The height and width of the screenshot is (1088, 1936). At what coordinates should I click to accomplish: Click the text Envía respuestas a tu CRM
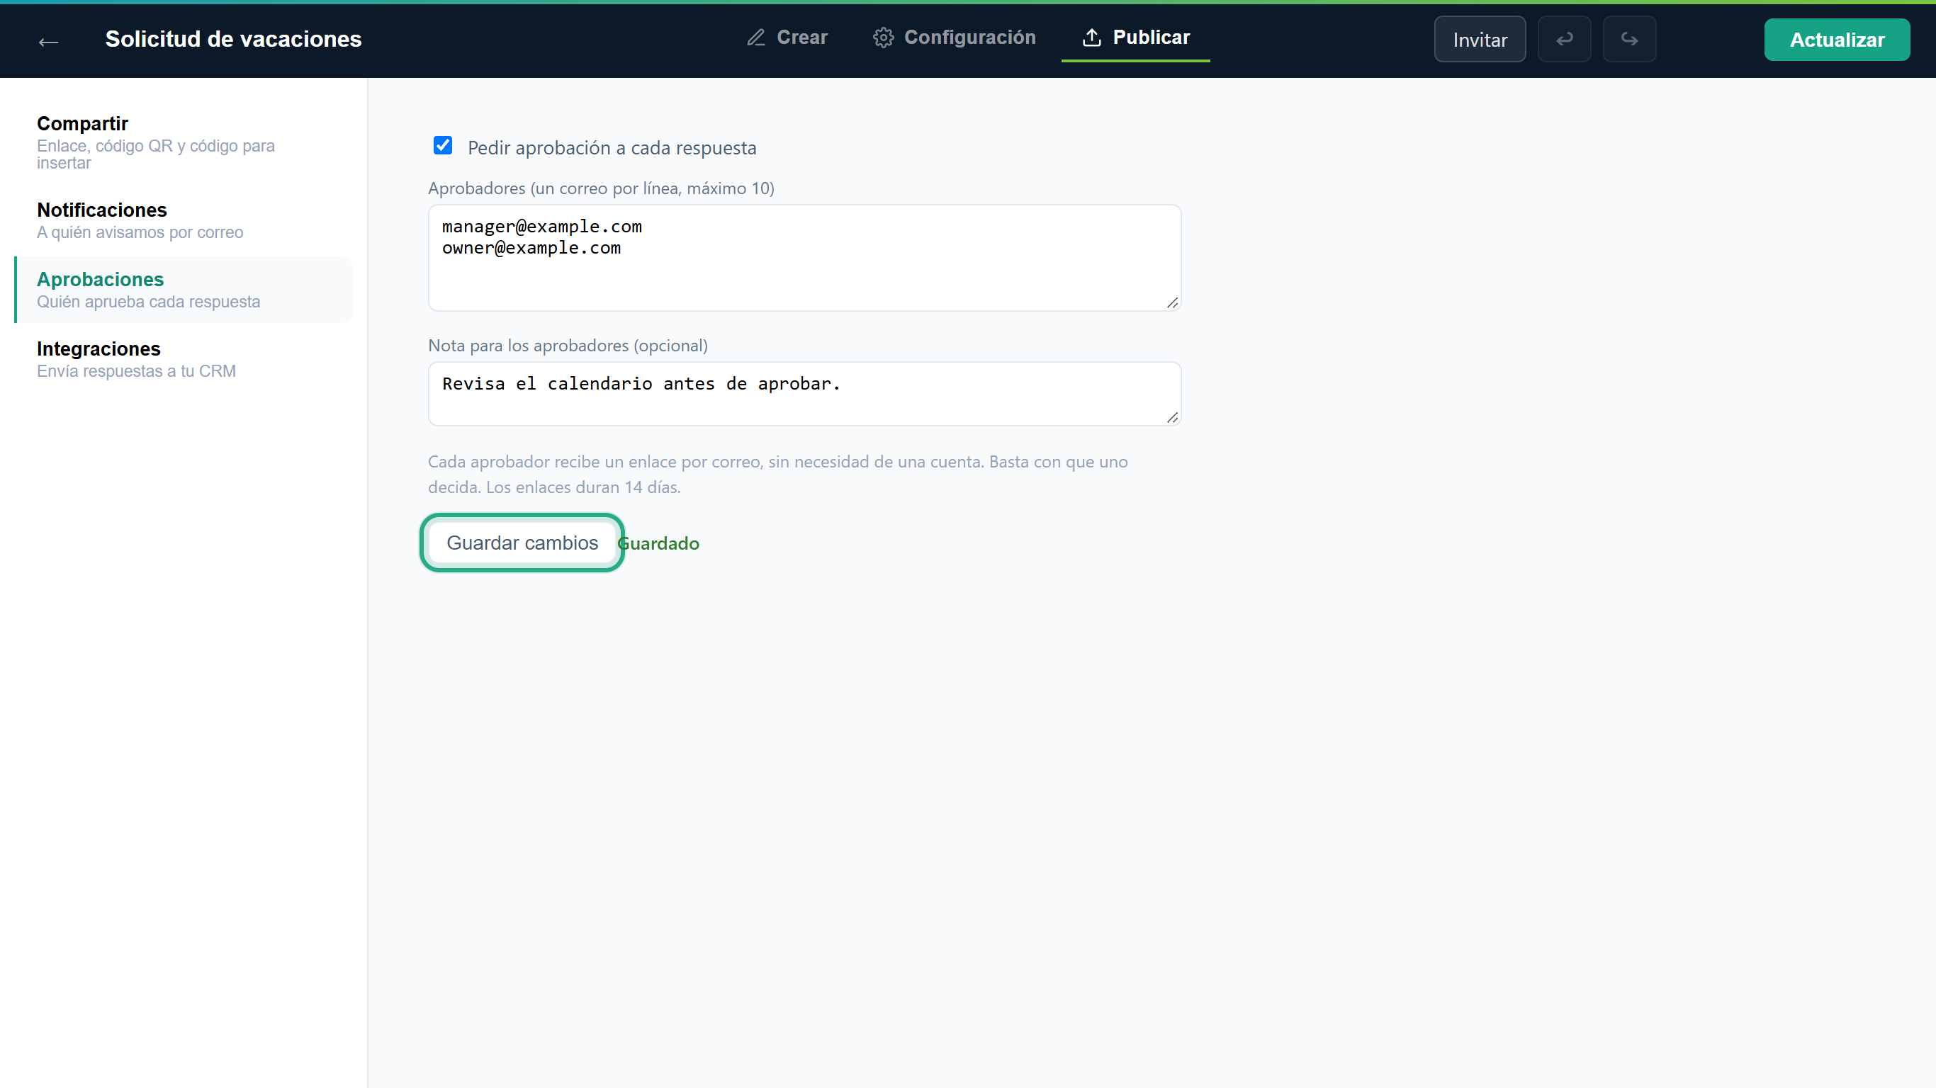[x=136, y=371]
